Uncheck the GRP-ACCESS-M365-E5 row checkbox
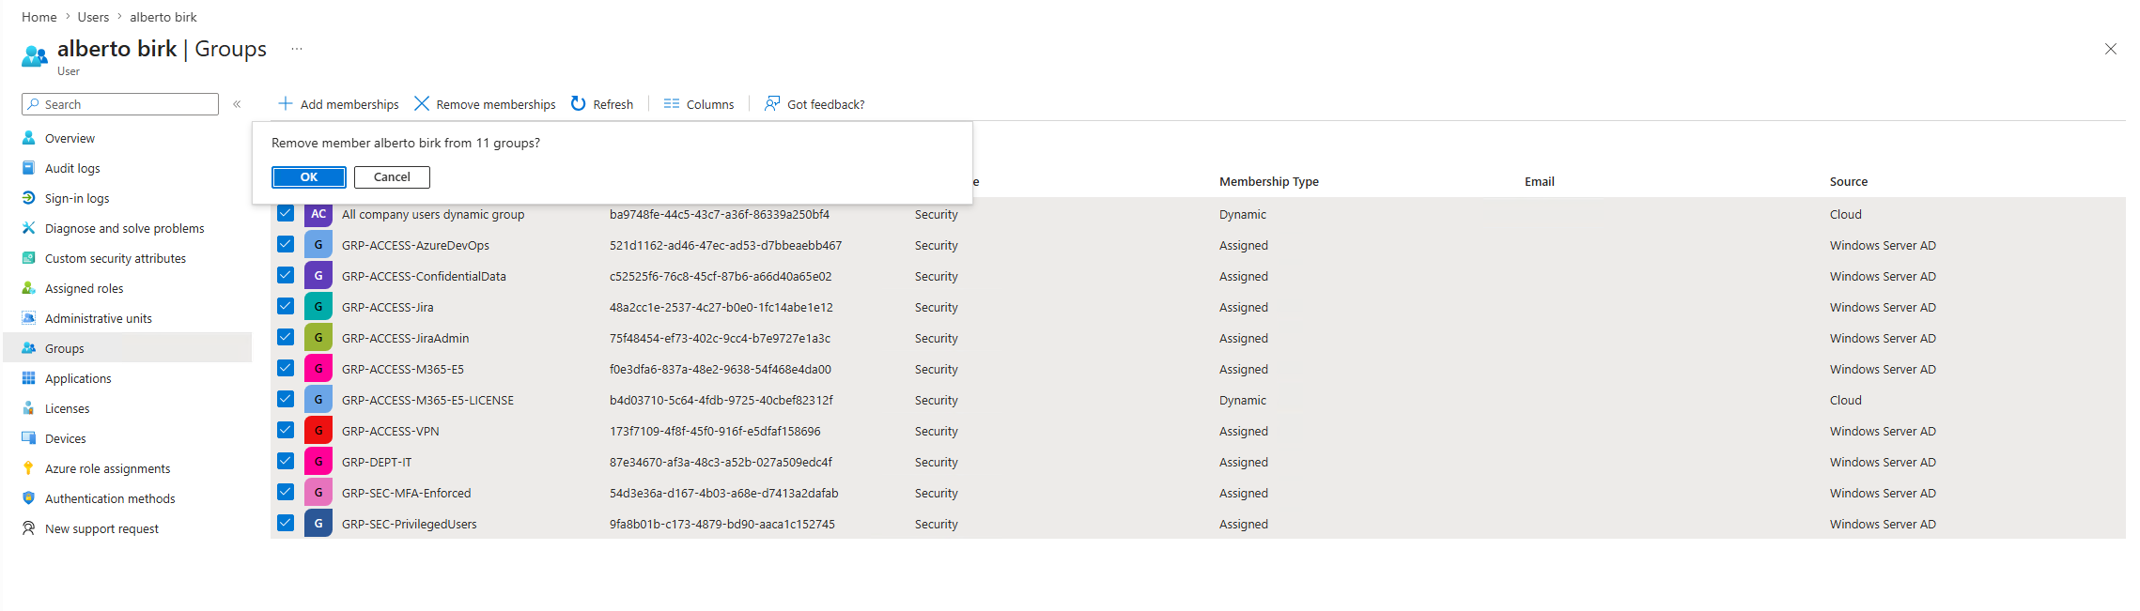Image resolution: width=2140 pixels, height=611 pixels. 286,369
